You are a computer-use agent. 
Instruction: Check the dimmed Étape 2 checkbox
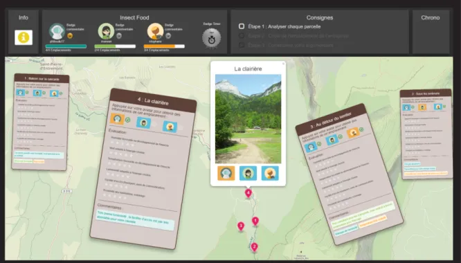tap(242, 36)
